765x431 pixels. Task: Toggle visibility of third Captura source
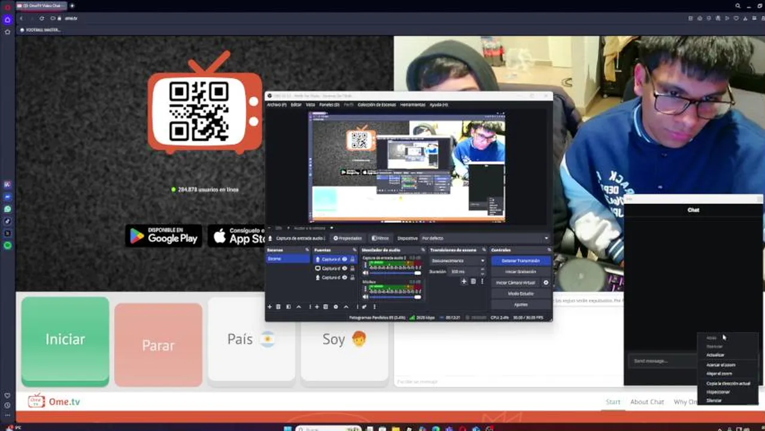coord(344,277)
